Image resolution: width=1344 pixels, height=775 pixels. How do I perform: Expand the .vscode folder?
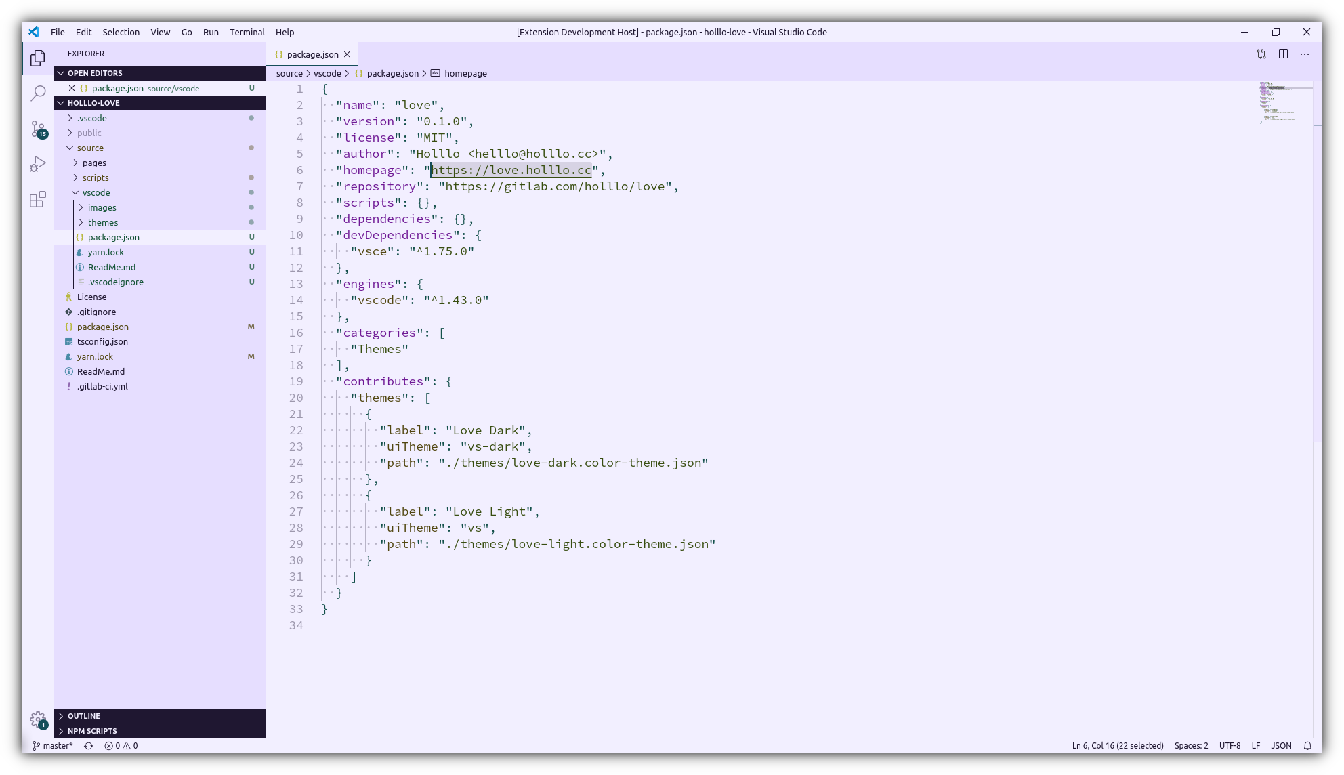[x=160, y=118]
